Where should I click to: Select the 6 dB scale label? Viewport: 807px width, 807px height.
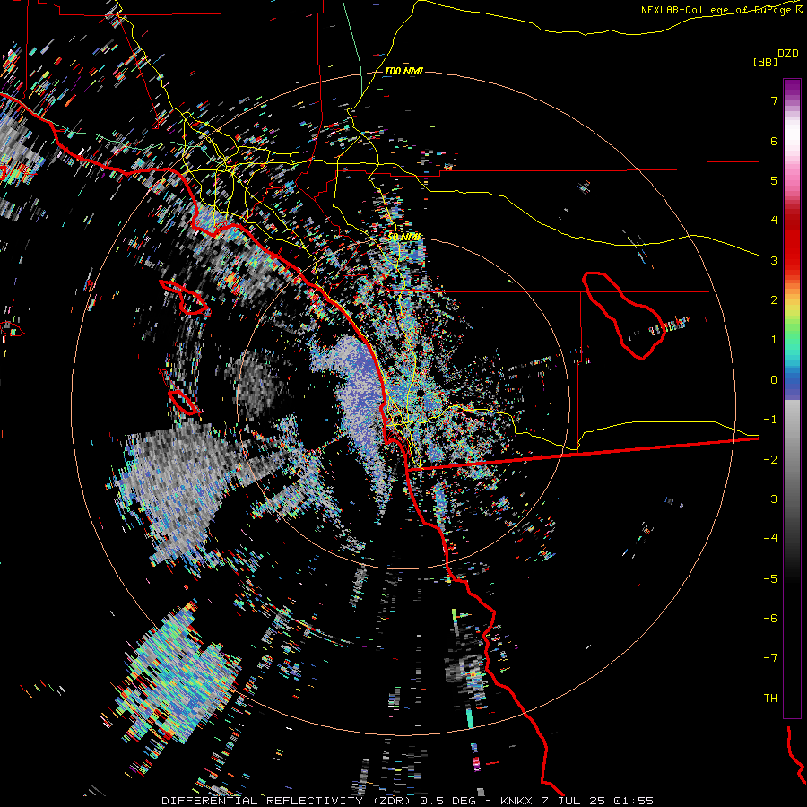[774, 141]
